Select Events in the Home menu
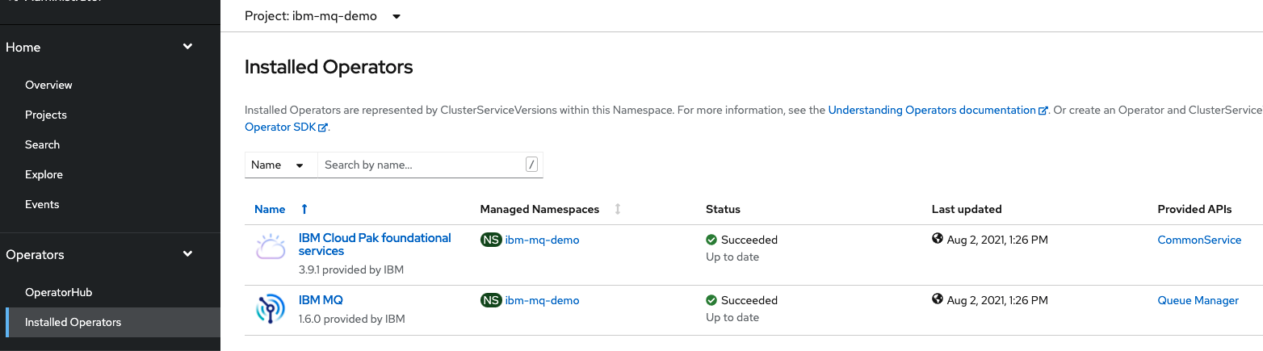The image size is (1263, 351). click(42, 204)
